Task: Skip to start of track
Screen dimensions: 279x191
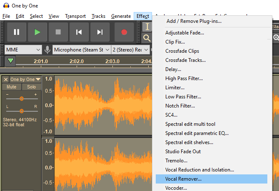Action: click(x=79, y=32)
